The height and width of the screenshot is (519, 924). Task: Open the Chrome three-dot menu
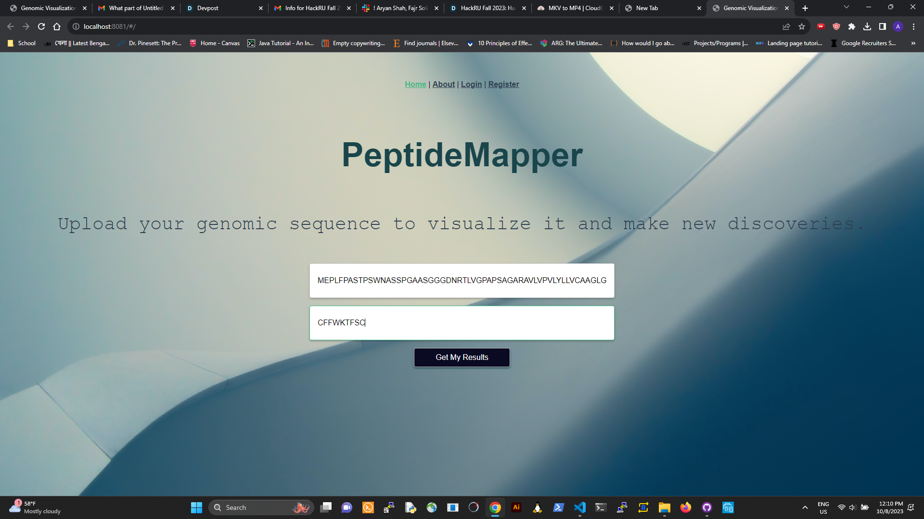[x=913, y=26]
